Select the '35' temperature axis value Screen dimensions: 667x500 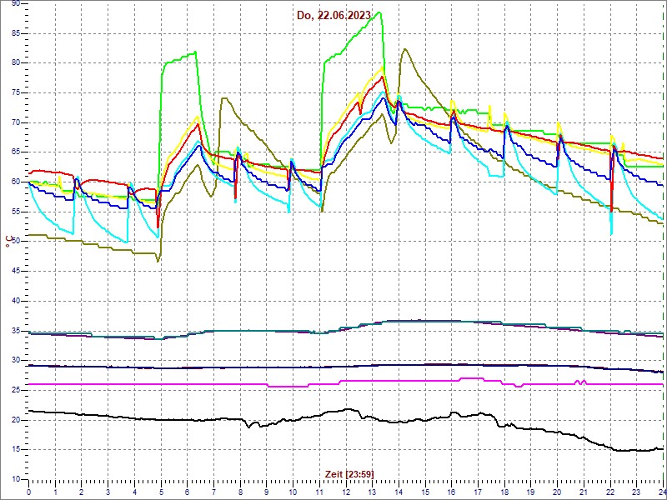point(17,331)
